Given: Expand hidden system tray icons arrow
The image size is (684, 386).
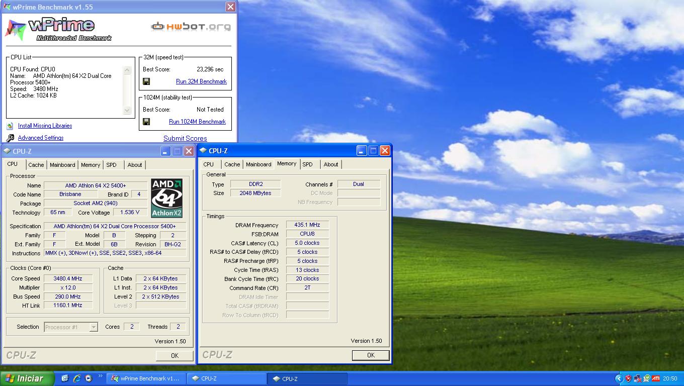Looking at the screenshot, I should click(x=619, y=378).
